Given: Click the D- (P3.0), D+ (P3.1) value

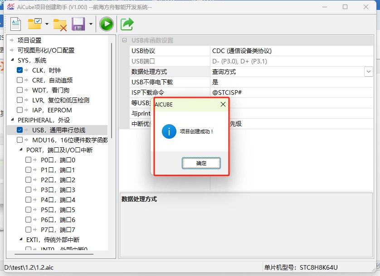Looking at the screenshot, I should 239,61.
